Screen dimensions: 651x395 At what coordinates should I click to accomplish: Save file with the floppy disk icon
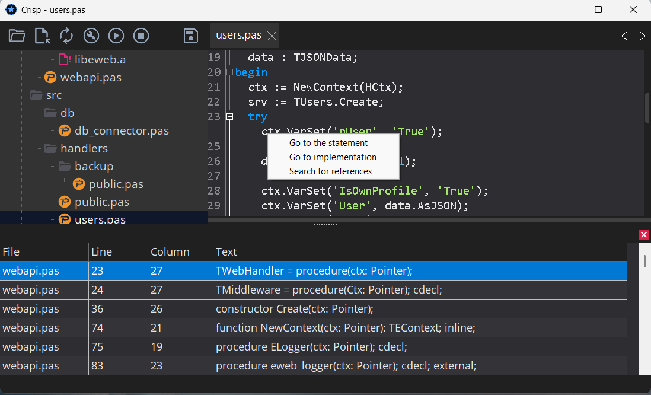(191, 36)
